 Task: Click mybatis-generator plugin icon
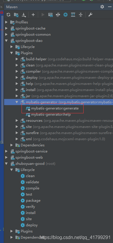pyautogui.click(x=23, y=102)
